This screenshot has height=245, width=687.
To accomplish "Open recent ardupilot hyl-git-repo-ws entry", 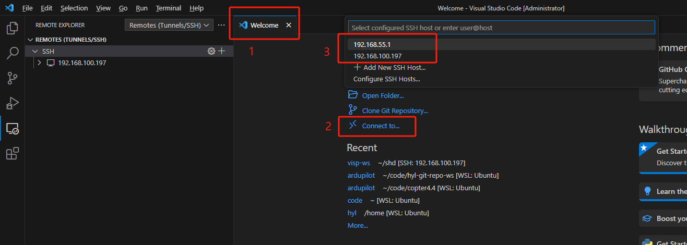I will point(361,175).
